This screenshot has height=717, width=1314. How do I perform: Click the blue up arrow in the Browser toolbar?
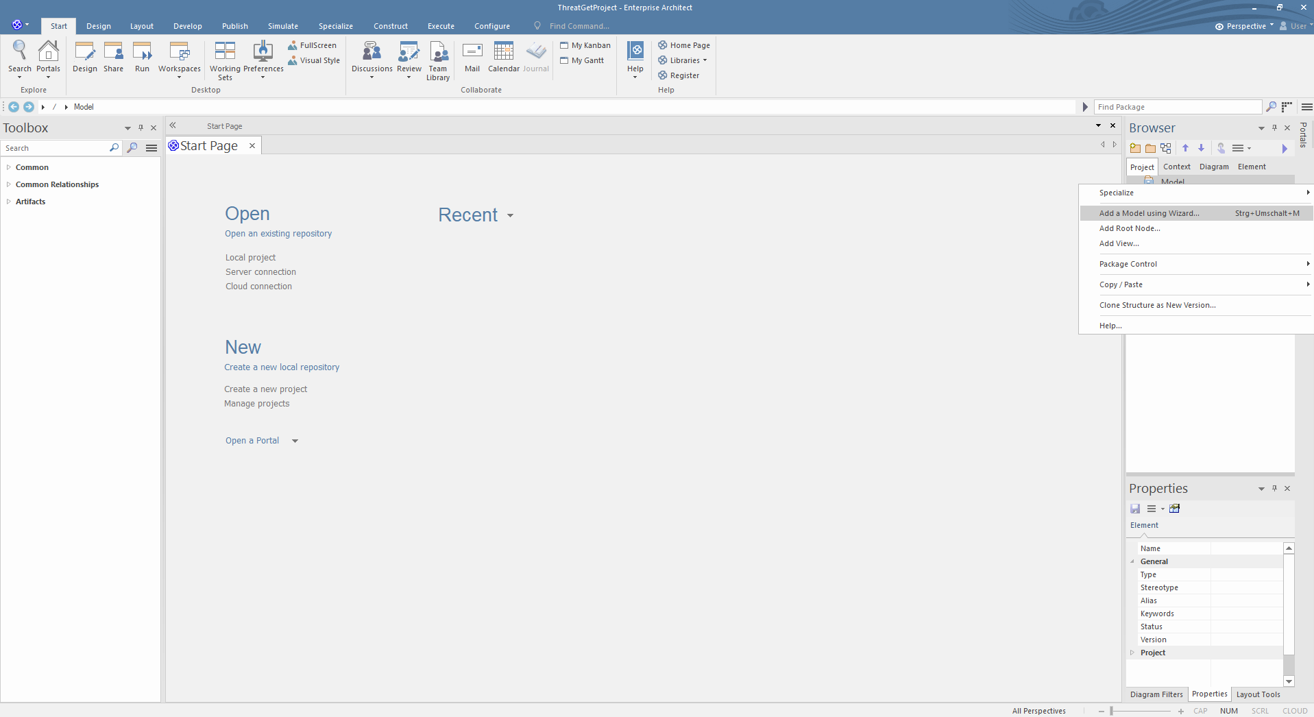tap(1185, 148)
